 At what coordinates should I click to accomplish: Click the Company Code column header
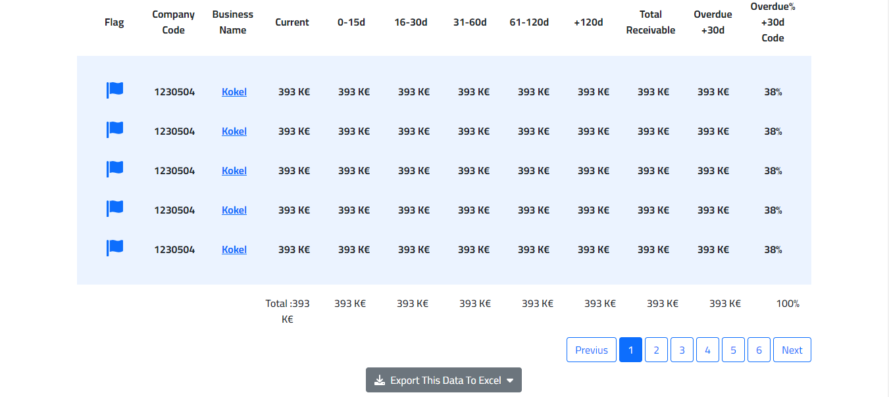click(174, 22)
